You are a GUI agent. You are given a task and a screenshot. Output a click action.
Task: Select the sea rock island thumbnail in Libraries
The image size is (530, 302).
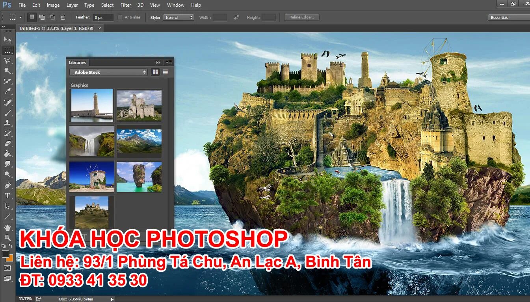[139, 177]
